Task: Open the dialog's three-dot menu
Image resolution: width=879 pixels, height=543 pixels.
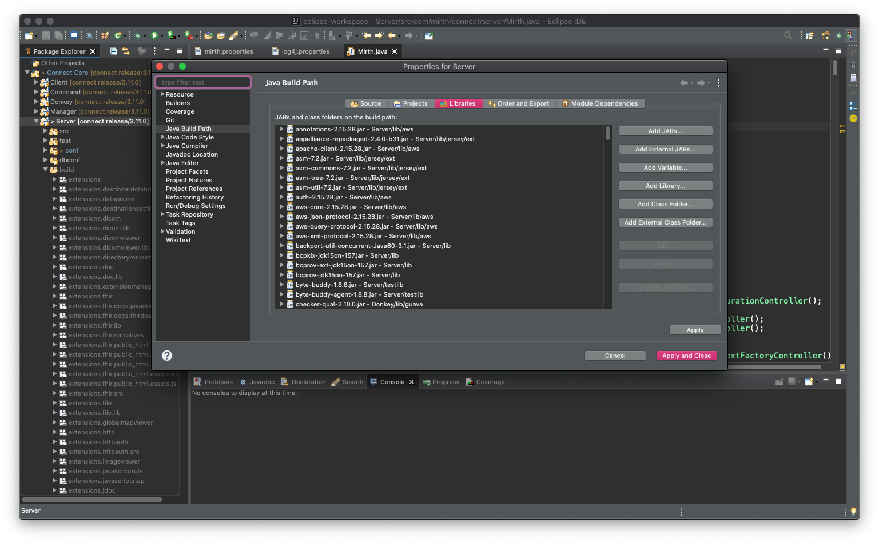Action: [718, 83]
